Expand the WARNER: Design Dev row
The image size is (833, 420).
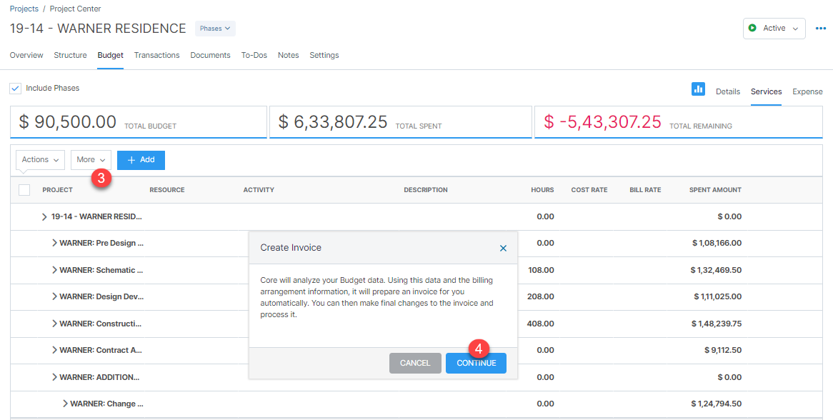pyautogui.click(x=54, y=296)
